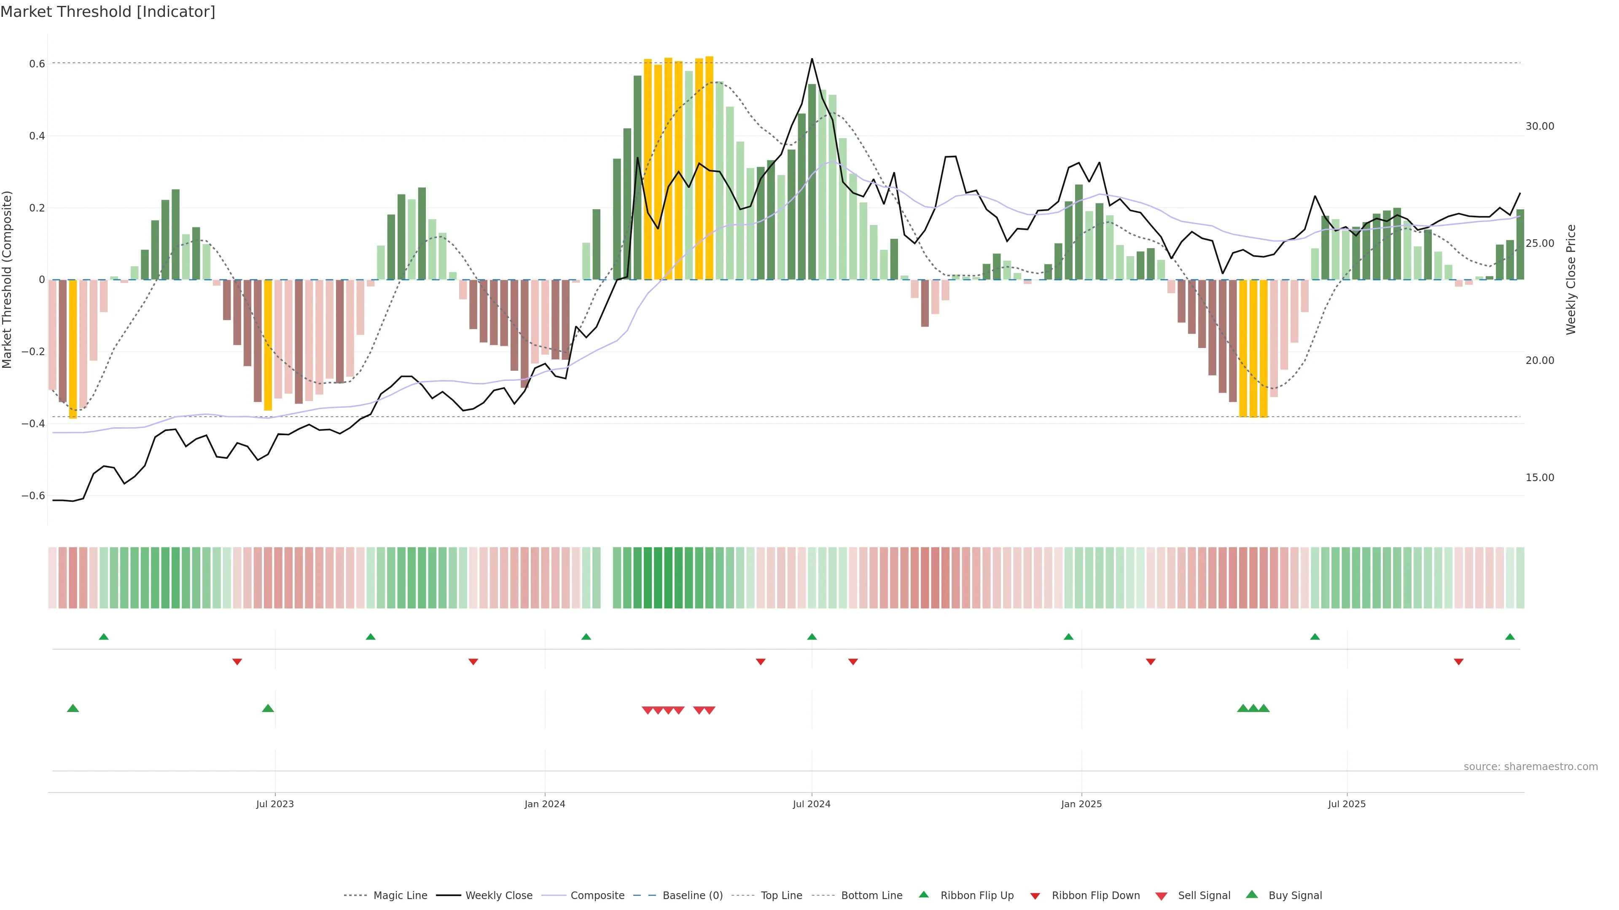
Task: Click the rightmost red ribbon flip down marker
Action: [x=1459, y=662]
